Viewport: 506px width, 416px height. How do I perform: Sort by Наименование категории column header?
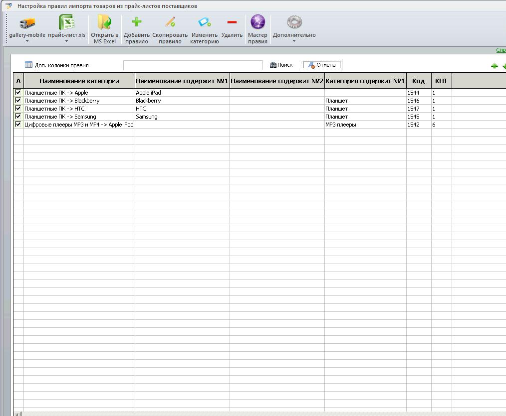pyautogui.click(x=79, y=81)
